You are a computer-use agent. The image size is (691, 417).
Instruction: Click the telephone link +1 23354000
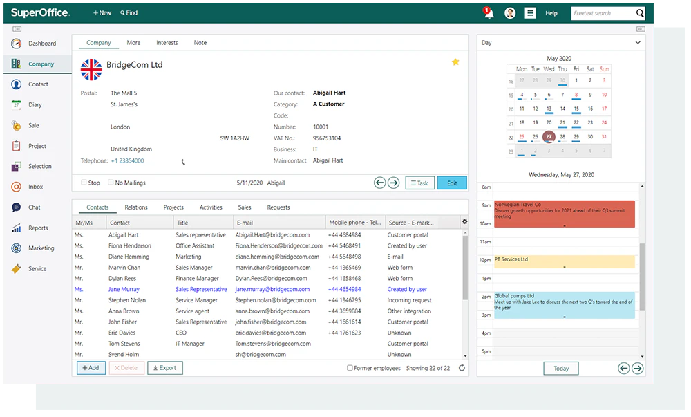click(x=127, y=161)
